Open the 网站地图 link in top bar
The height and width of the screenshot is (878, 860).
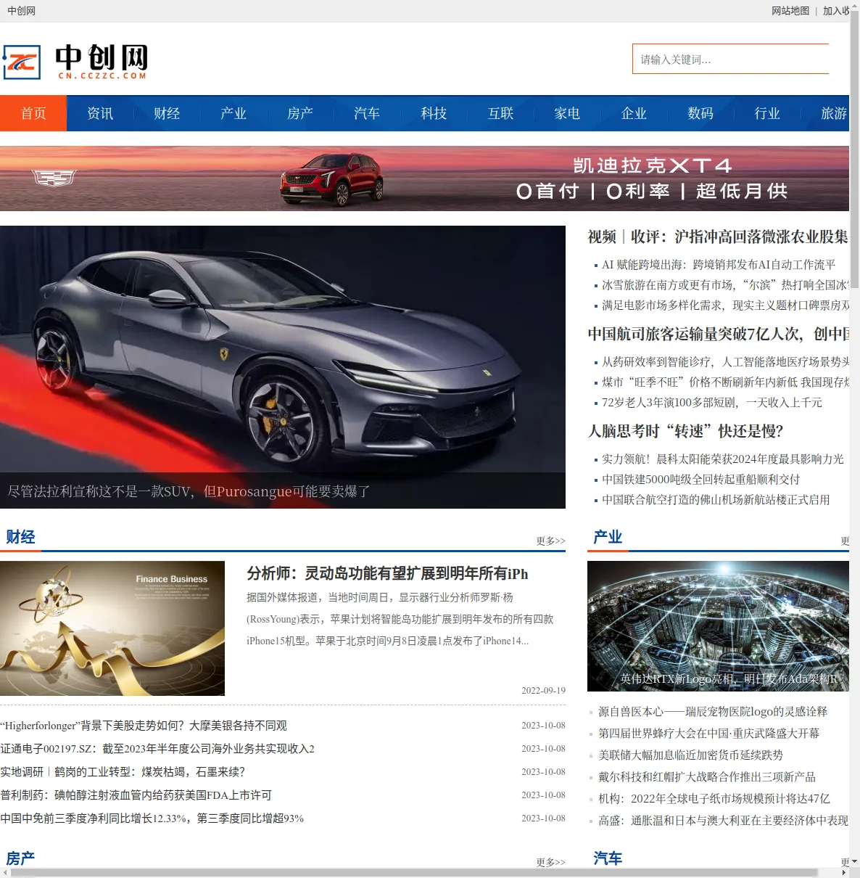coord(790,11)
